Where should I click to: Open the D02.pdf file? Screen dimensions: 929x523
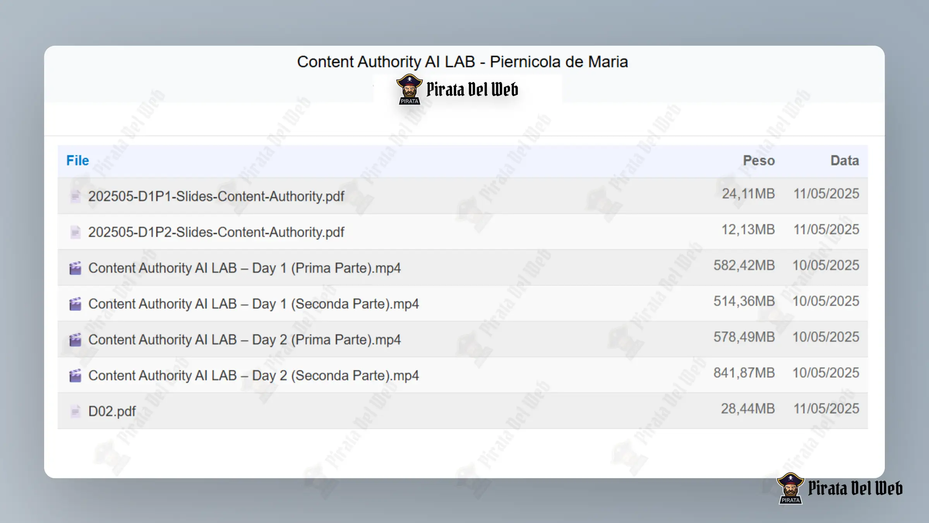112,411
